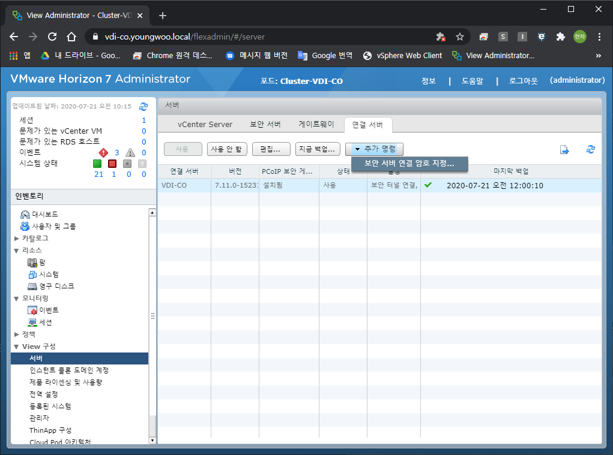The width and height of the screenshot is (613, 455).
Task: Collapse the 모니터링 (Monitoring) tree node
Action: 16,299
